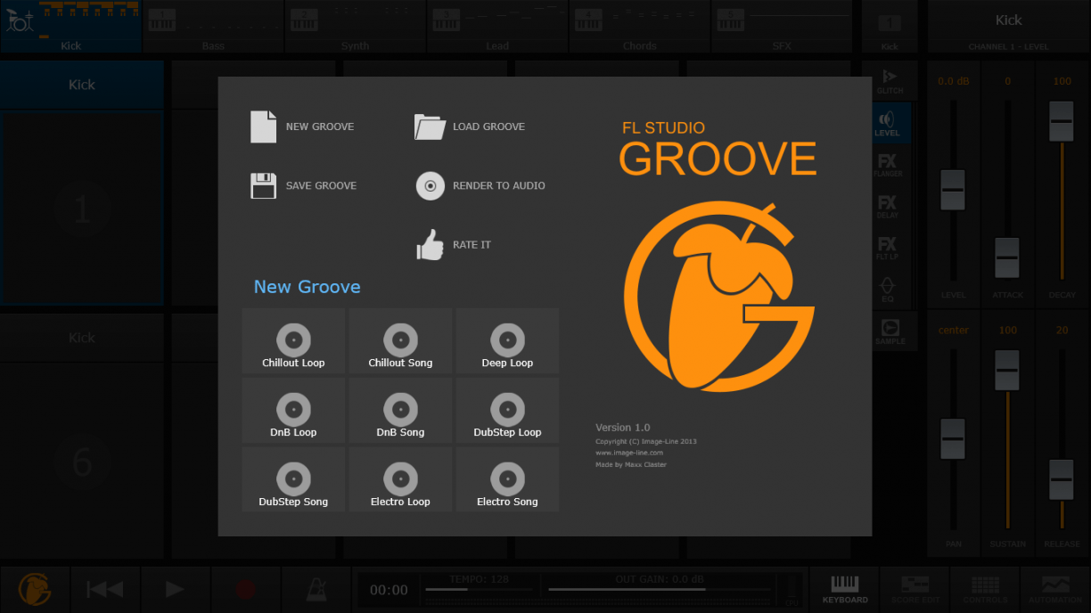Image resolution: width=1091 pixels, height=613 pixels.
Task: Arm the record button
Action: (246, 589)
